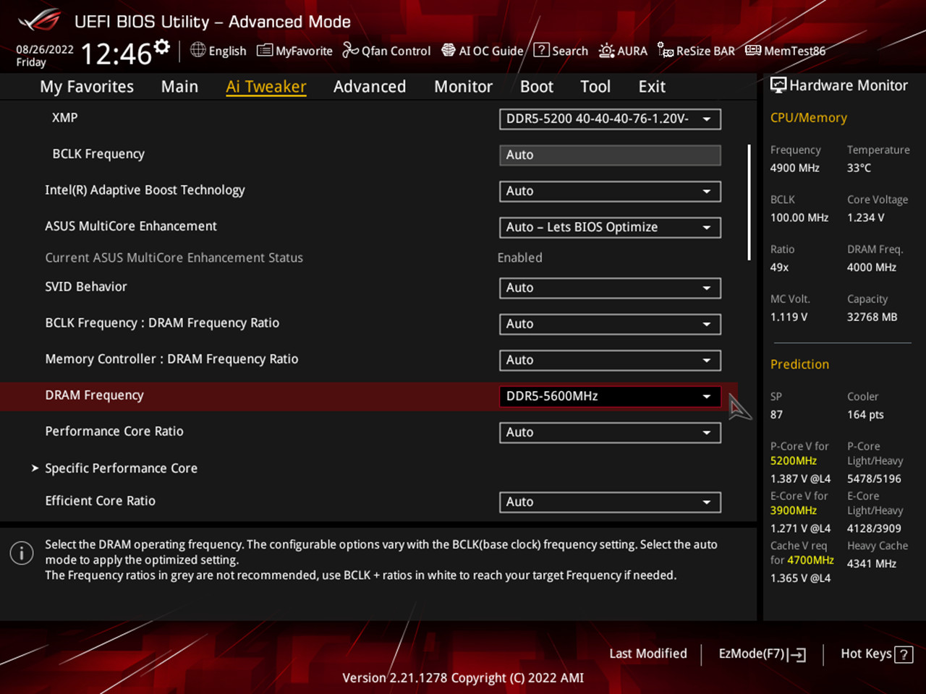
Task: Open the XMP profile dropdown
Action: pyautogui.click(x=609, y=119)
